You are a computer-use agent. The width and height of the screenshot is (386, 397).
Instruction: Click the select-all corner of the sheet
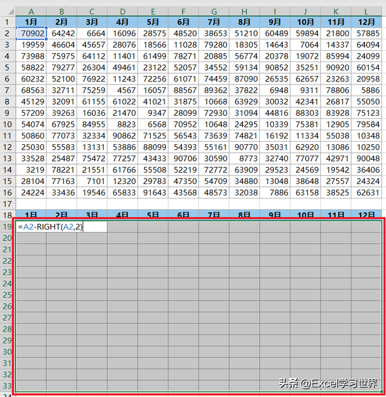pyautogui.click(x=7, y=11)
